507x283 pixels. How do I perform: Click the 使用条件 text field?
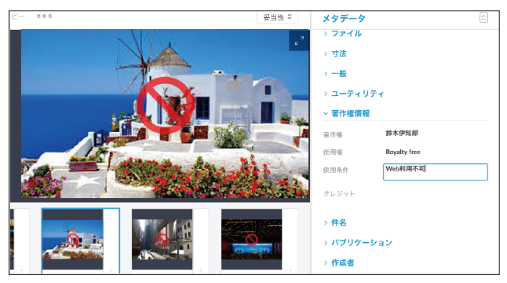point(436,172)
